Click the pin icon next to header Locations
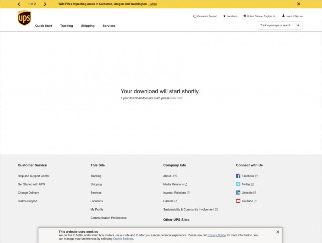The width and height of the screenshot is (322, 243). coord(224,16)
